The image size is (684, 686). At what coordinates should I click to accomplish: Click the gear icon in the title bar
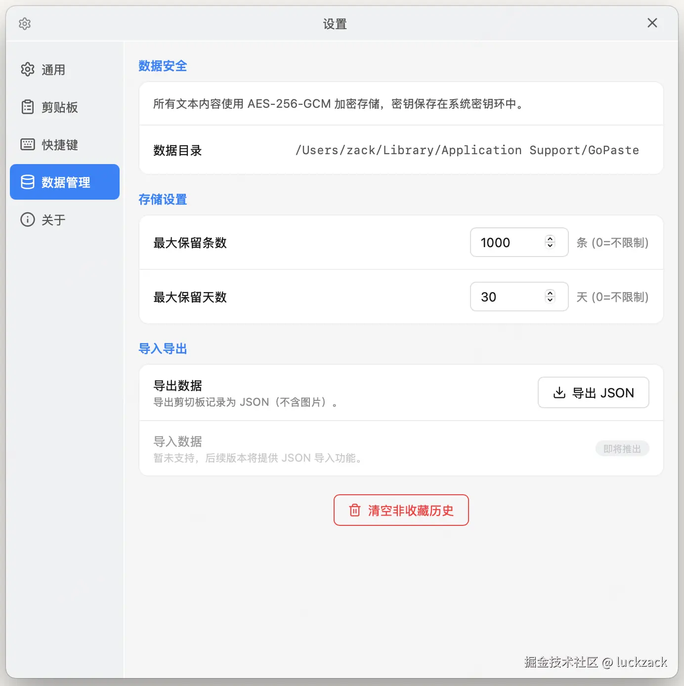pos(25,24)
